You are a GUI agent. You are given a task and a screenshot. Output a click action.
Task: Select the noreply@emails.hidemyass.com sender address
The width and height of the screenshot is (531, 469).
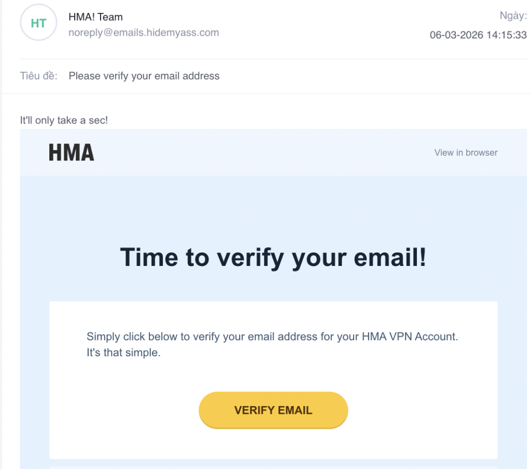point(144,33)
